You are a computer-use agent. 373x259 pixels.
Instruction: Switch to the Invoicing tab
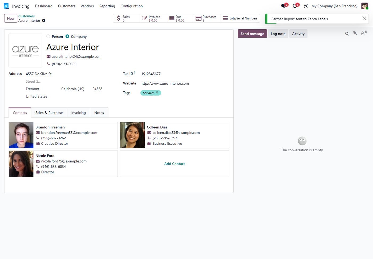[x=79, y=113]
